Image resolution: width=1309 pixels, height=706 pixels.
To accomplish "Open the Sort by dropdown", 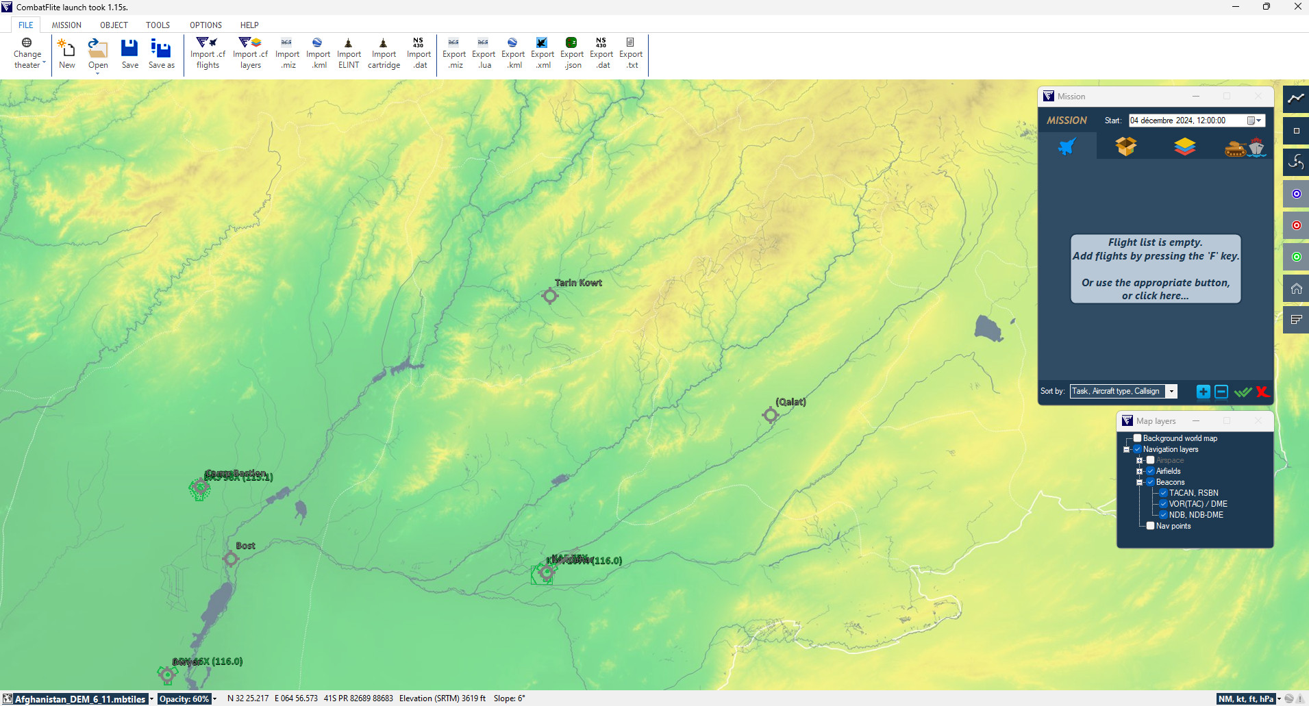I will point(1171,392).
